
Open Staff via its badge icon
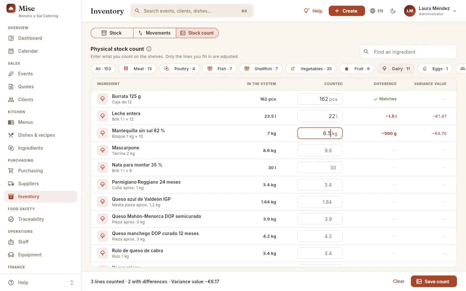pos(11,242)
